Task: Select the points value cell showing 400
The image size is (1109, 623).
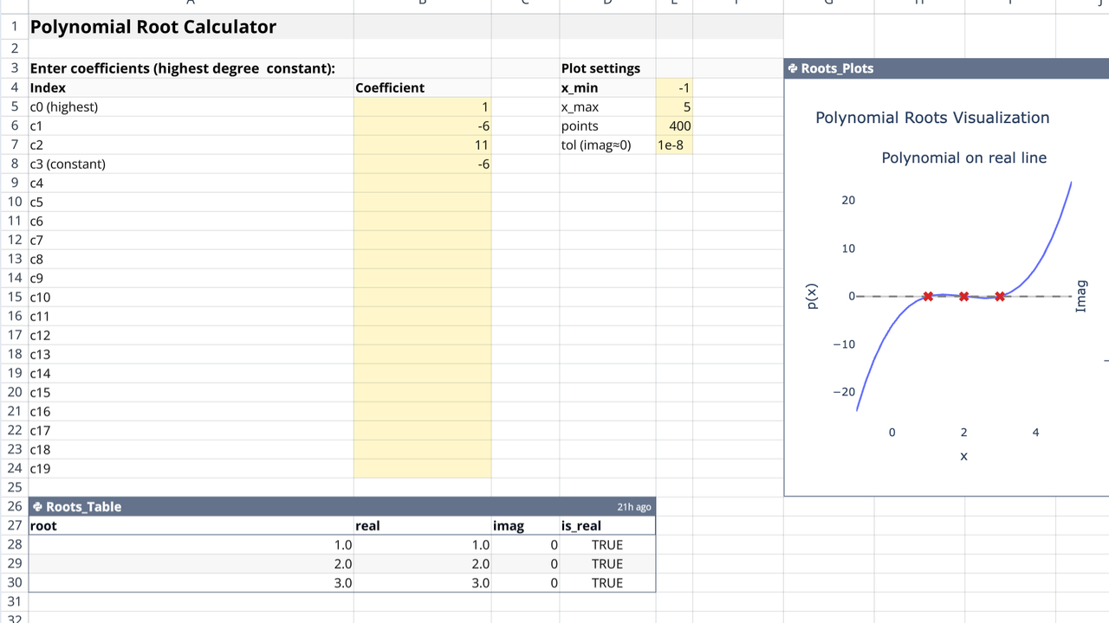Action: 674,126
